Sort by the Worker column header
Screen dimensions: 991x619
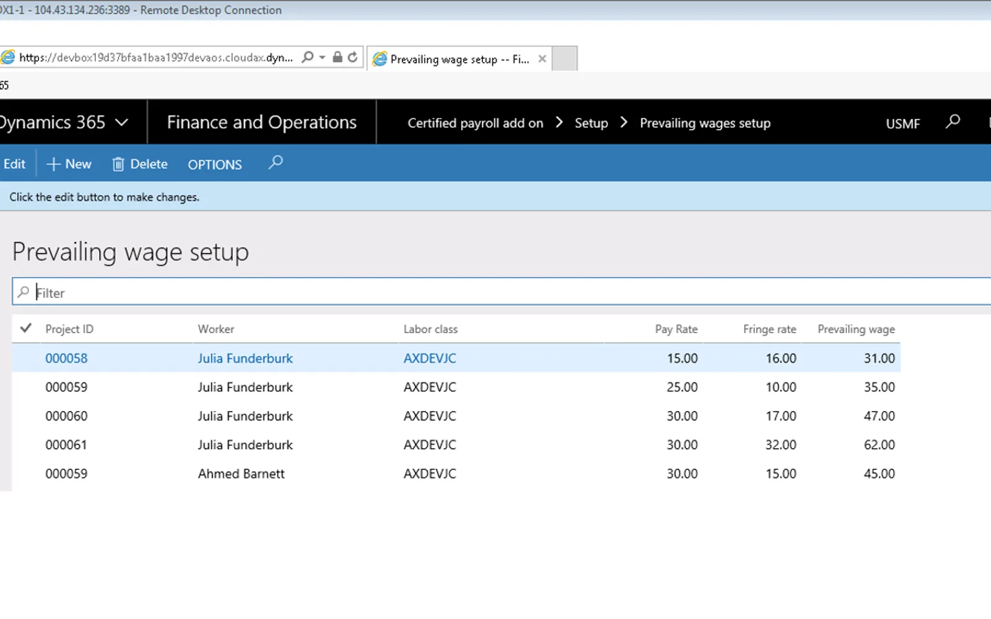click(x=216, y=329)
